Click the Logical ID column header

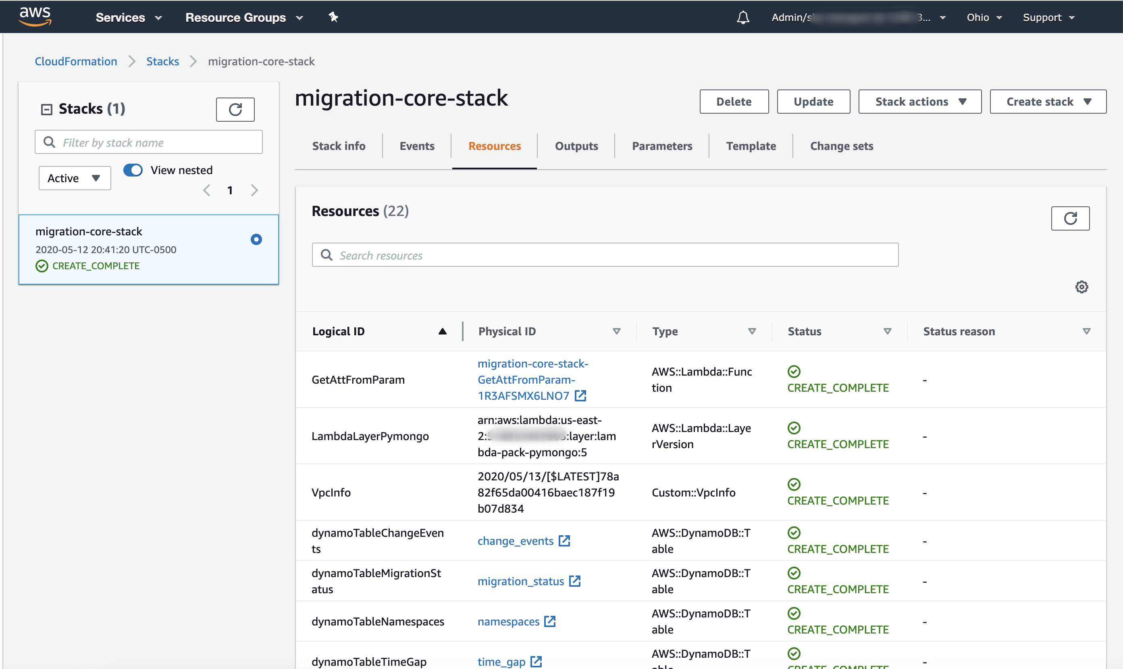tap(338, 331)
